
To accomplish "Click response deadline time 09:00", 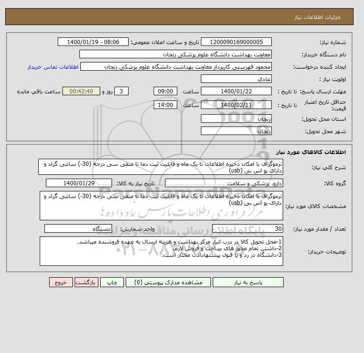I will click(165, 91).
